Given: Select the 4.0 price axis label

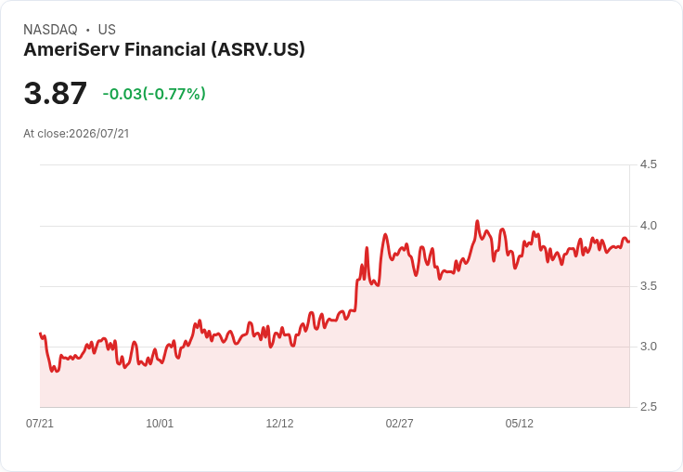Looking at the screenshot, I should [648, 226].
